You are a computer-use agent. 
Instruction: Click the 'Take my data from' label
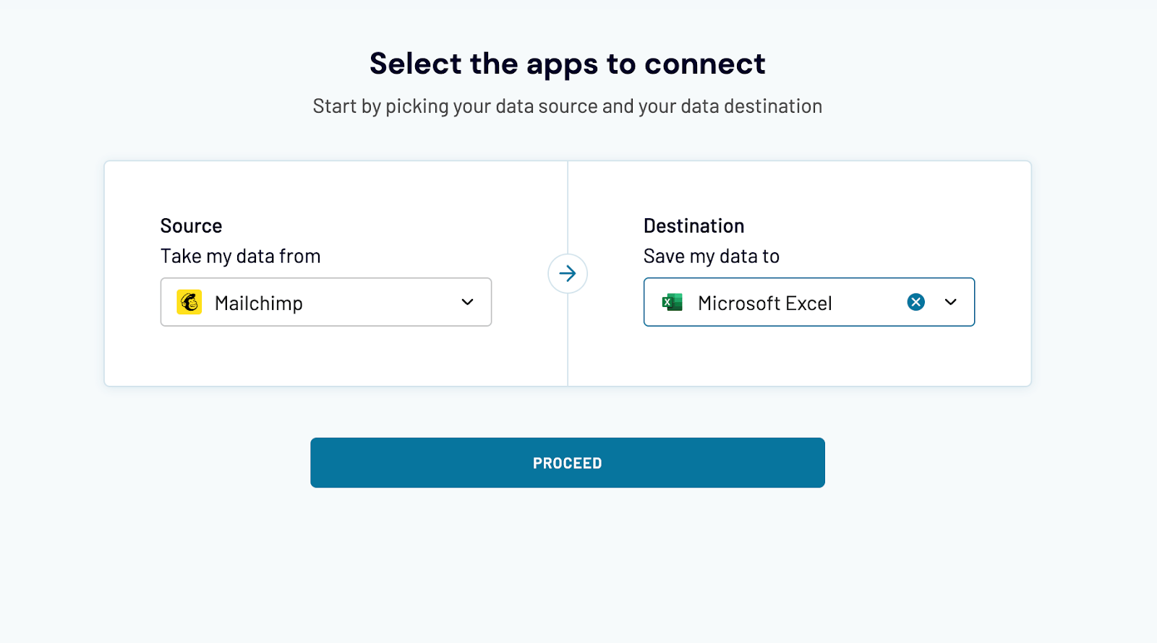point(241,256)
